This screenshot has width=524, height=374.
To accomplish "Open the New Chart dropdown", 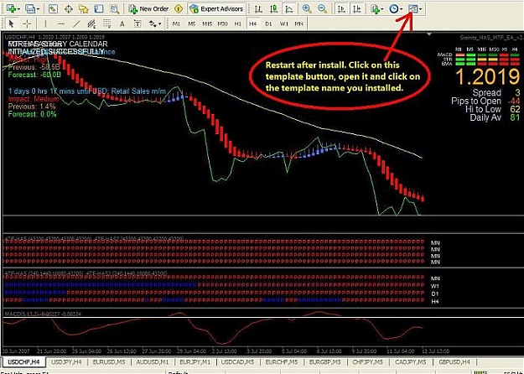I will click(13, 9).
